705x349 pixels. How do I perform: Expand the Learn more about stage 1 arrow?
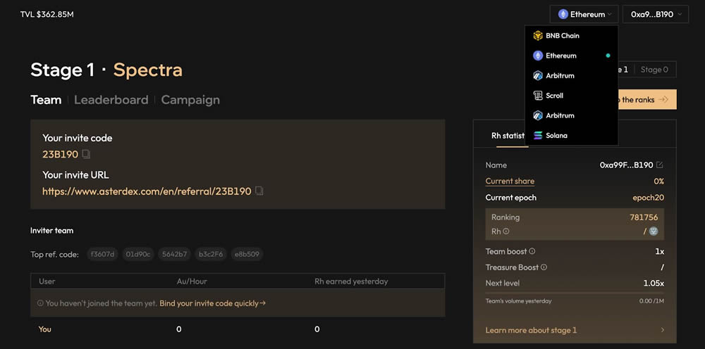pyautogui.click(x=662, y=330)
